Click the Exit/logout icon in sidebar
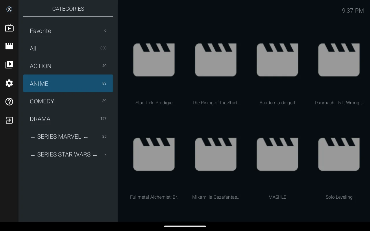The height and width of the screenshot is (231, 370). pos(9,120)
